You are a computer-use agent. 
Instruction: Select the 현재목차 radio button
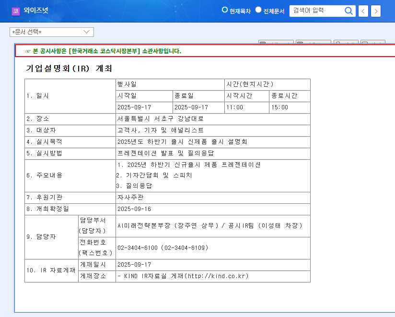[x=224, y=10]
